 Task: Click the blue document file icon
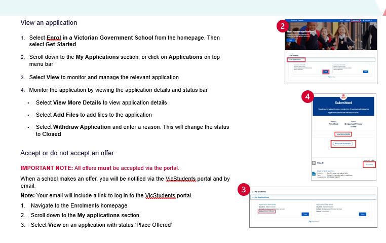coord(314,173)
